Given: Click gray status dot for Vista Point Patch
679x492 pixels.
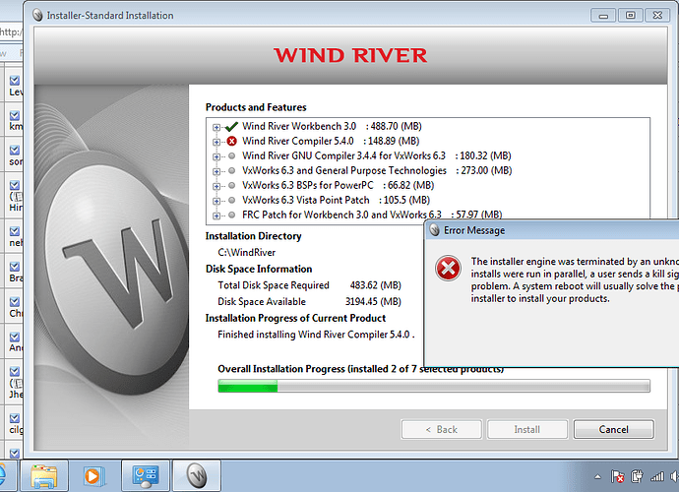Looking at the screenshot, I should pos(232,200).
